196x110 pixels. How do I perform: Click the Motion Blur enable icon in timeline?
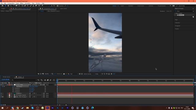50,80
